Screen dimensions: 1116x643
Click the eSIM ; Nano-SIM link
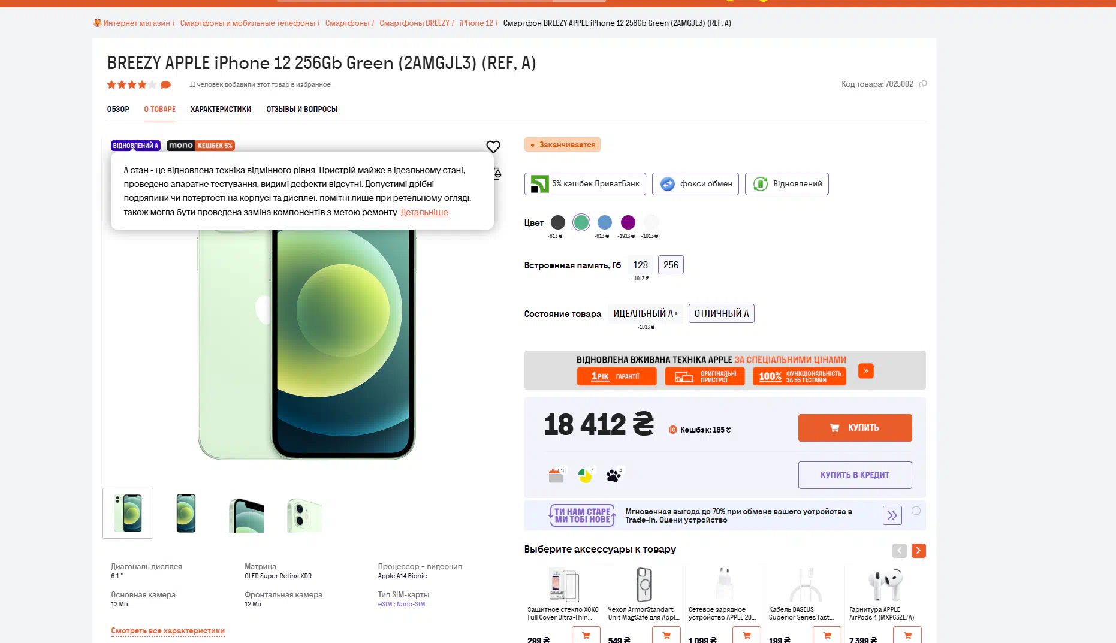tap(401, 604)
